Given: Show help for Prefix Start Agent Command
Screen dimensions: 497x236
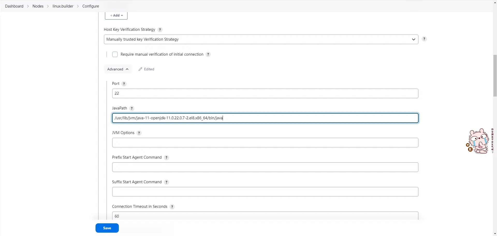Looking at the screenshot, I should pyautogui.click(x=166, y=158).
